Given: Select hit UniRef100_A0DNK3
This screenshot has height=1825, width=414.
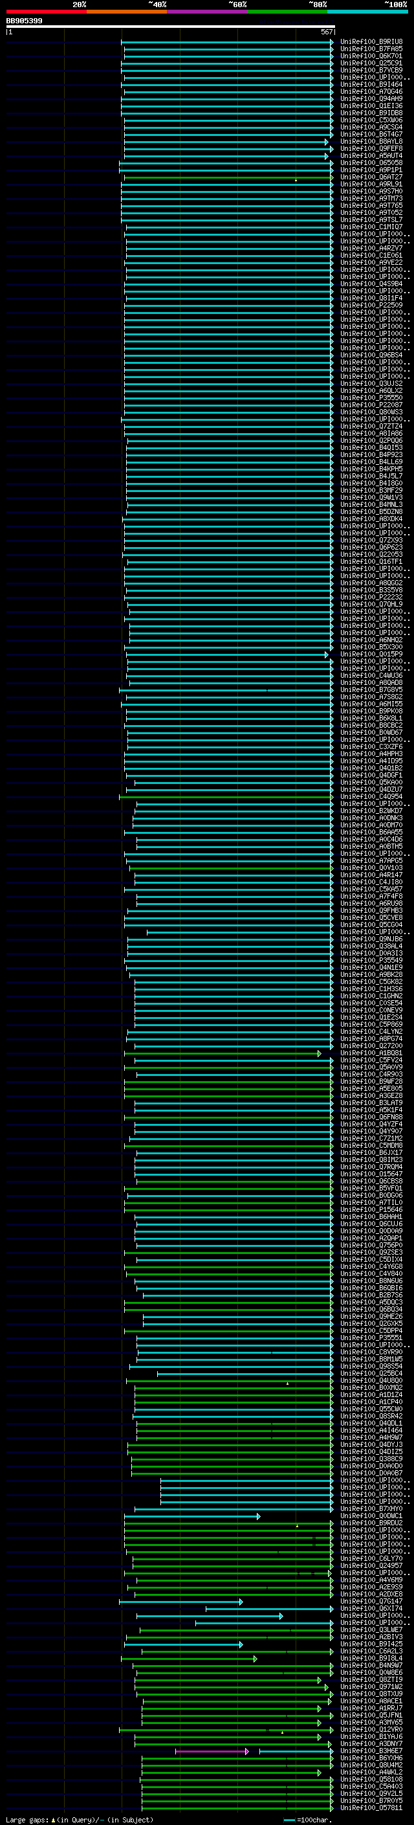Looking at the screenshot, I should click(x=371, y=818).
